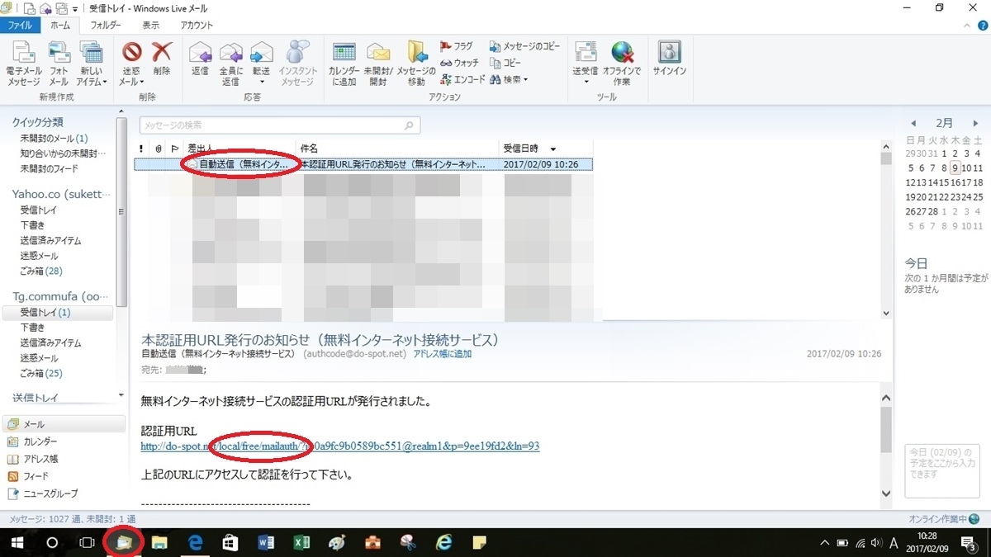
Task: Toggle オフラインで作業 mode
Action: click(x=622, y=64)
